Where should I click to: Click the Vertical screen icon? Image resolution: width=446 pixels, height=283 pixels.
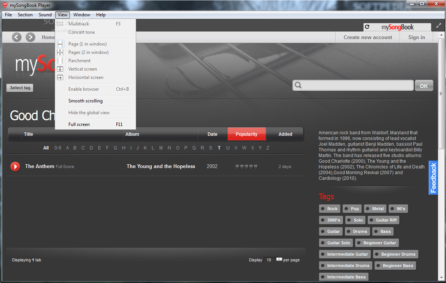pyautogui.click(x=60, y=69)
